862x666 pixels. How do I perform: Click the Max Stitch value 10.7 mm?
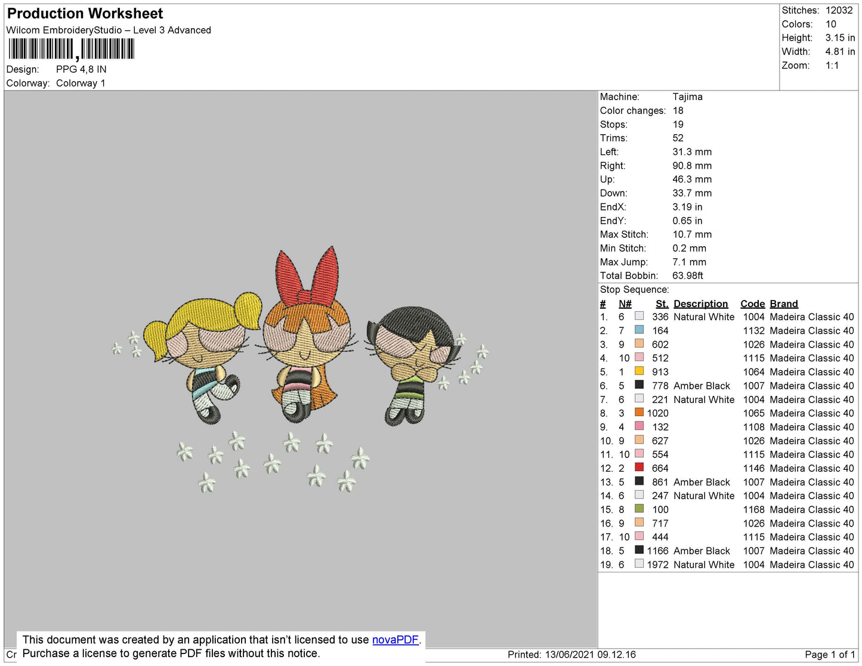coord(692,234)
